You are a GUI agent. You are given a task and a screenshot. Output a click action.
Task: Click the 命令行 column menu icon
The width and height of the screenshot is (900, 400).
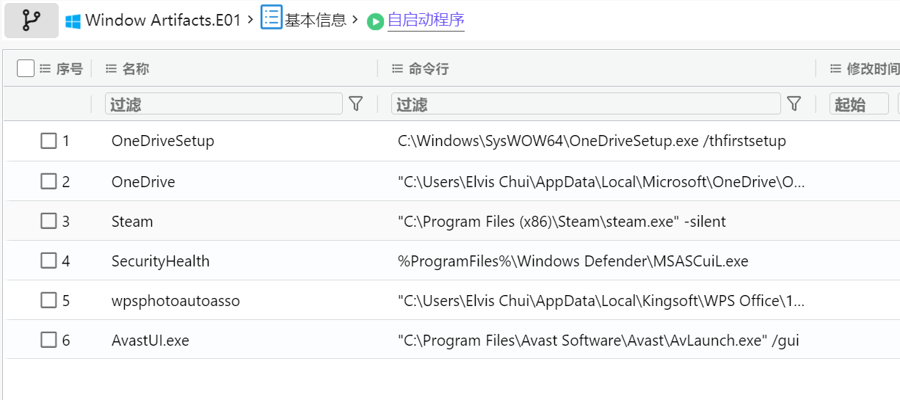tap(397, 69)
